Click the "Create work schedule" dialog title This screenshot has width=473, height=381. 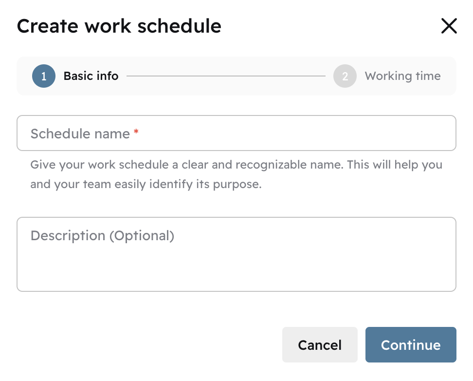pos(119,26)
